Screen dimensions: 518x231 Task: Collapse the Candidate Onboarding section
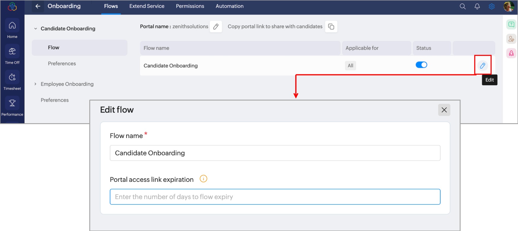tap(36, 29)
